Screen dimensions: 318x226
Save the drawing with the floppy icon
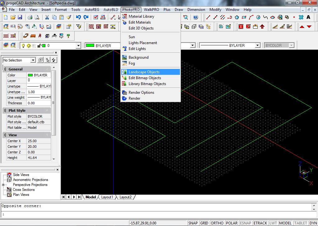[20, 17]
